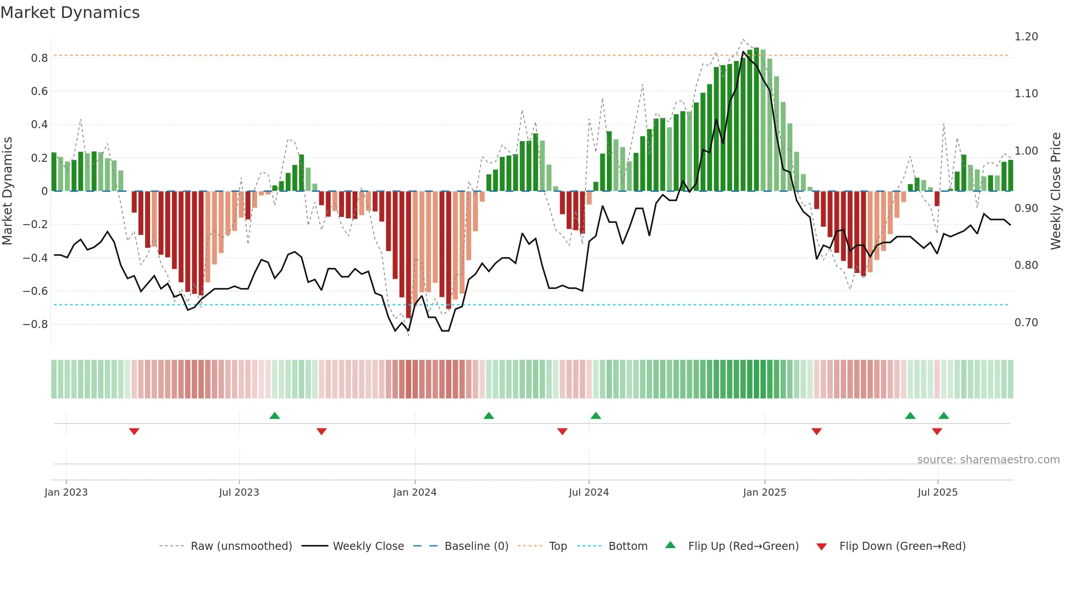Viewport: 1075px width, 605px height.
Task: Click the orange dashed Top threshold line
Action: click(x=531, y=56)
